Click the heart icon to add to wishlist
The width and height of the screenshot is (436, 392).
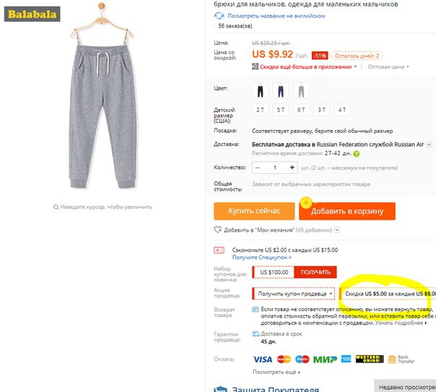[x=217, y=230]
